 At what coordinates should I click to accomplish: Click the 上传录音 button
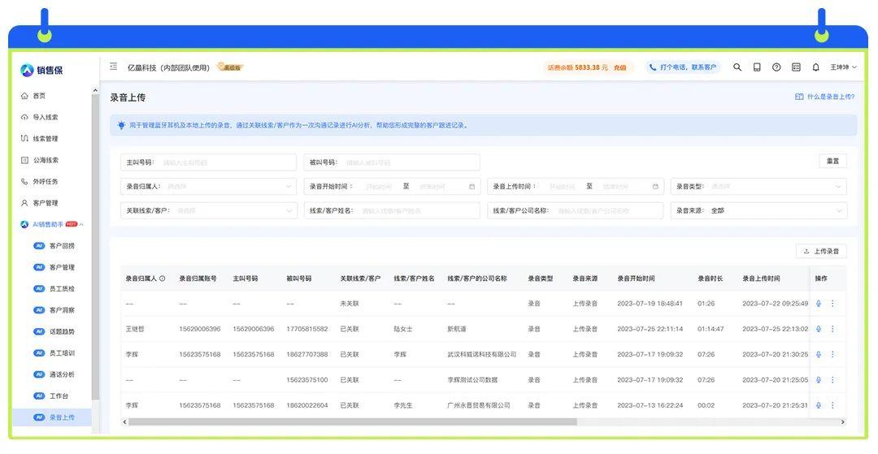click(821, 251)
